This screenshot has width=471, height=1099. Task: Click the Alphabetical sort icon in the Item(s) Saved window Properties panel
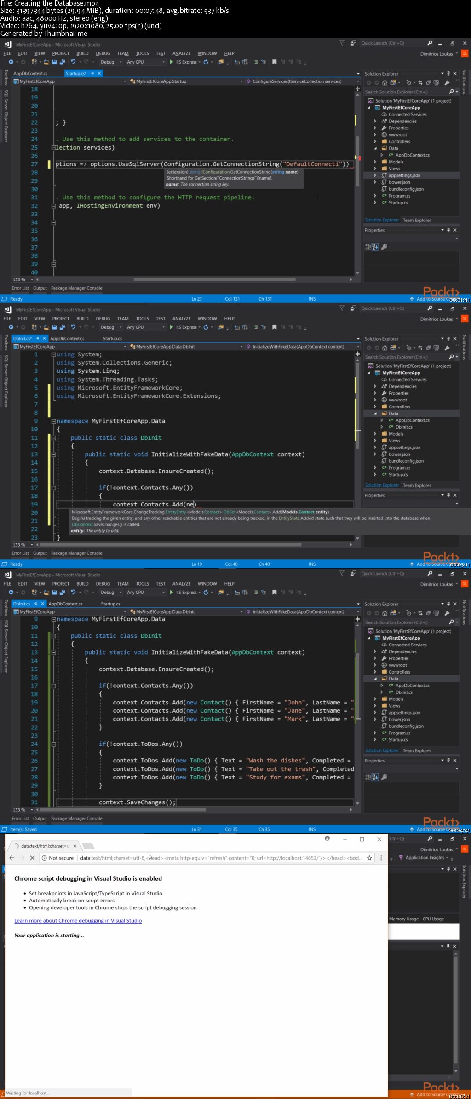[x=375, y=777]
